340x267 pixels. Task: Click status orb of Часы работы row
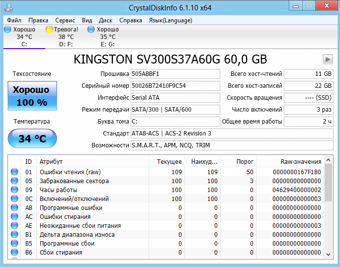(x=14, y=190)
